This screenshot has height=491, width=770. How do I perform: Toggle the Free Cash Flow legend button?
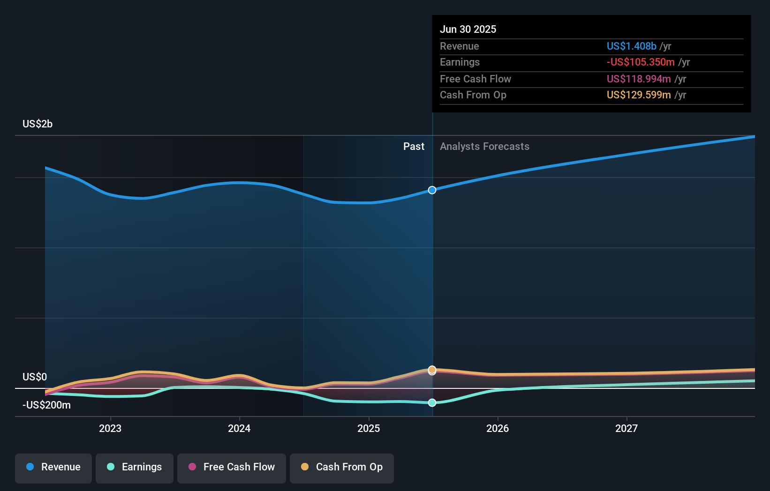[x=232, y=468]
